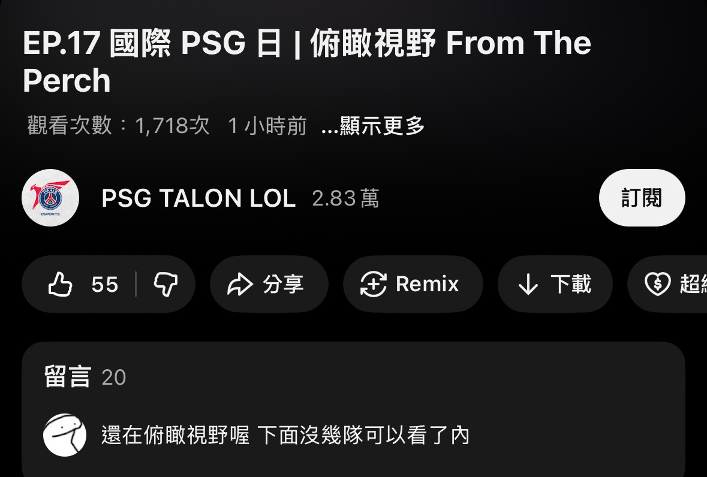Screen dimensions: 707x477
Task: Open the PSG Talon channel avatar
Action: point(50,198)
